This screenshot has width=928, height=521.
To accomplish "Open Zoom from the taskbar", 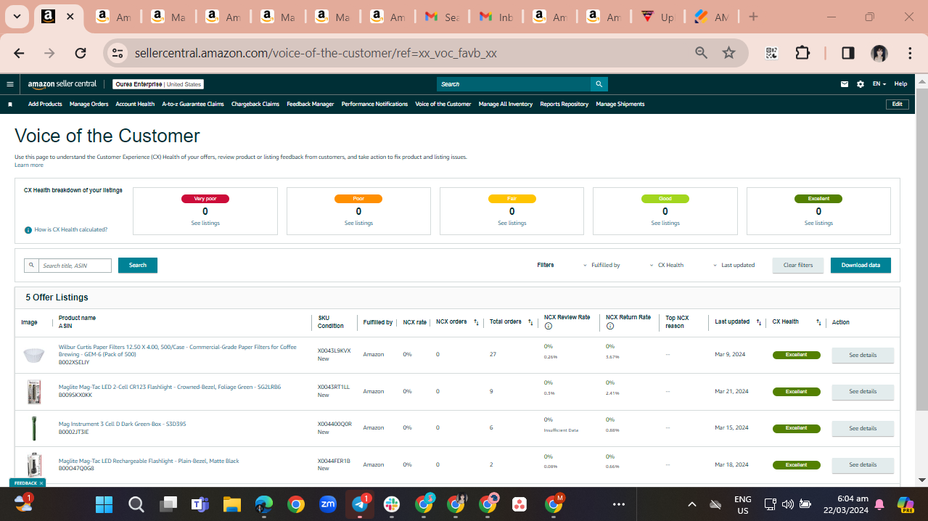I will coord(327,504).
